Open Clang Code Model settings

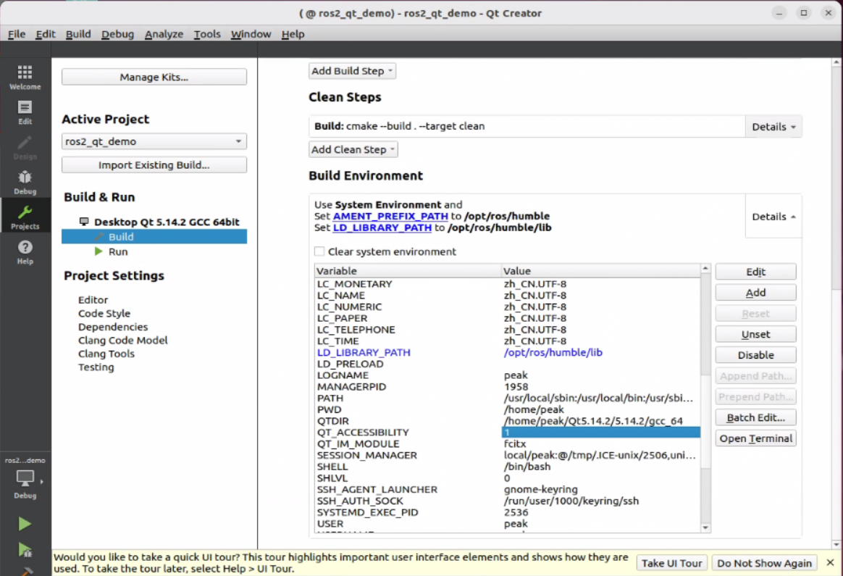123,340
